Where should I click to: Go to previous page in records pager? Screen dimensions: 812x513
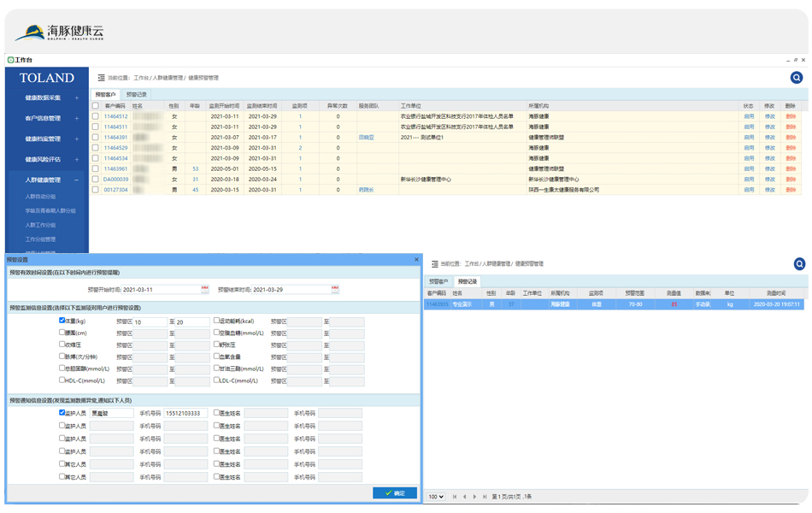pyautogui.click(x=464, y=497)
